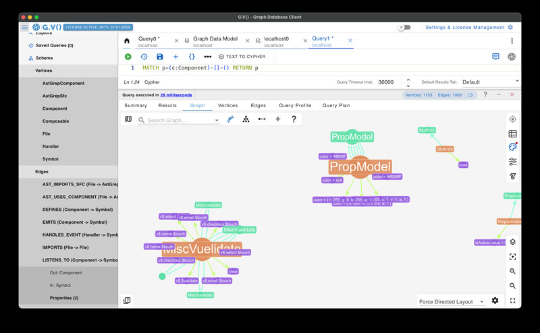Open the Query Plan tab
The width and height of the screenshot is (540, 333).
[336, 105]
